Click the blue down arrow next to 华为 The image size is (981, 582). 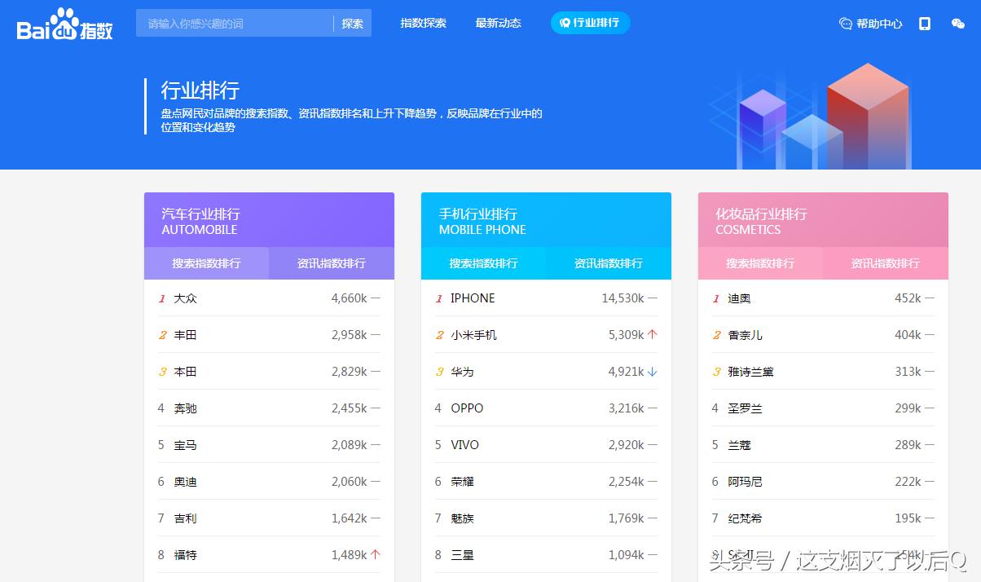pyautogui.click(x=653, y=371)
